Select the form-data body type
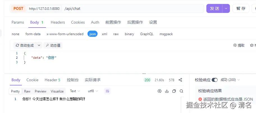The width and height of the screenshot is (256, 113). (x=33, y=34)
